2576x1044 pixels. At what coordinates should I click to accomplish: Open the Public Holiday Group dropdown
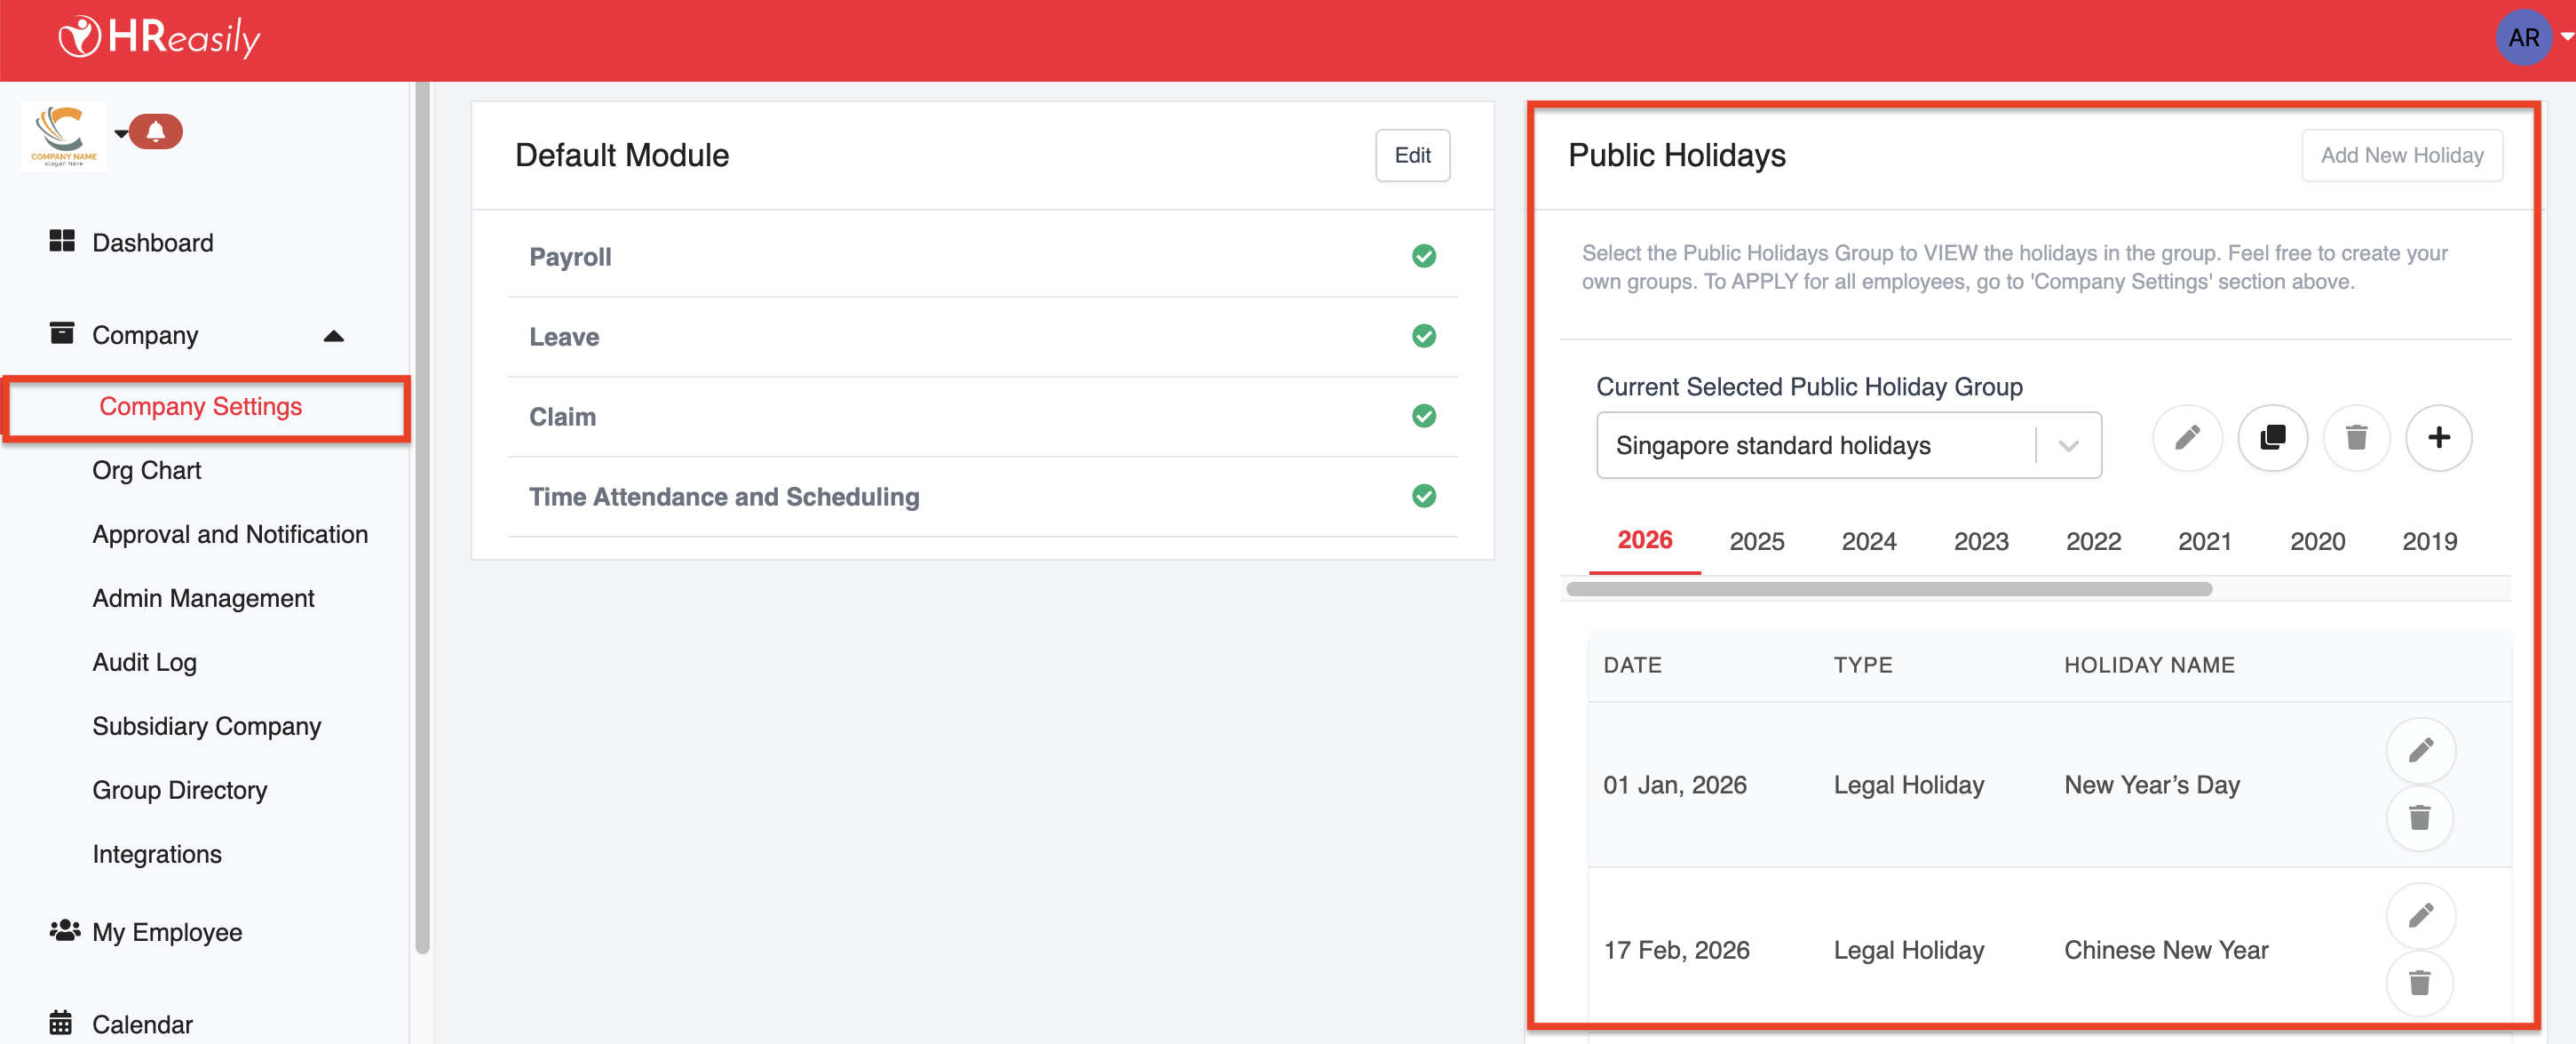(2068, 445)
